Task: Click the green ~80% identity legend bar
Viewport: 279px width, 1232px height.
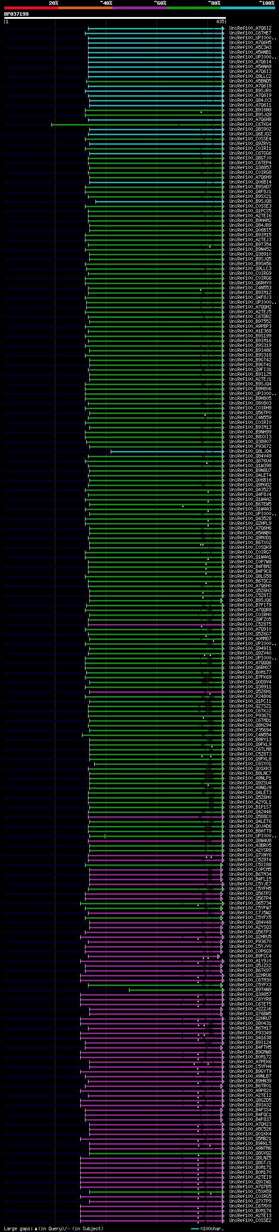Action: coord(194,8)
